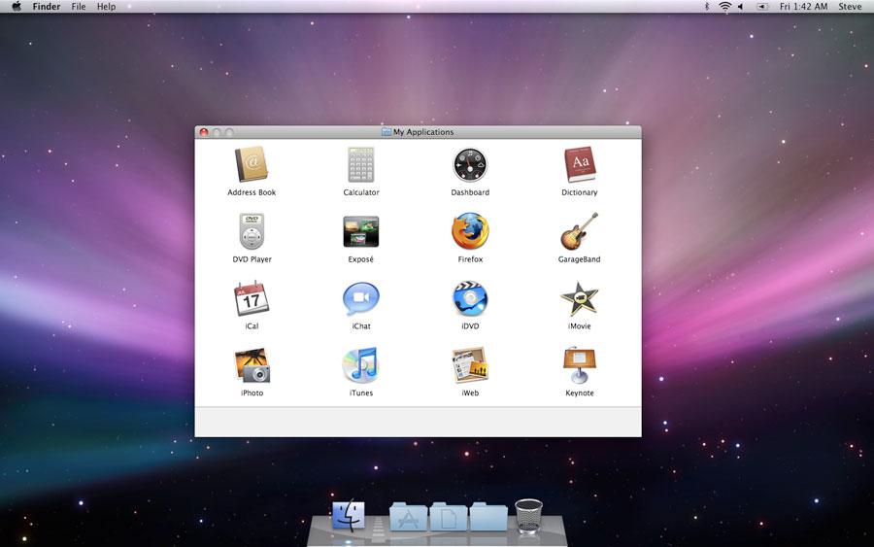This screenshot has height=547, width=874.
Task: Select the 'GarageBand' label text
Action: pyautogui.click(x=579, y=259)
